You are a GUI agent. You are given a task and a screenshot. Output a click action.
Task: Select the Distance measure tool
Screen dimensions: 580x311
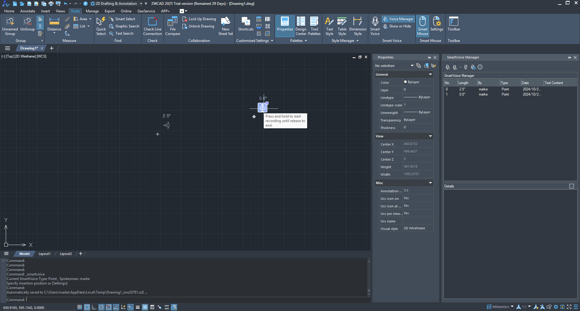pyautogui.click(x=54, y=24)
